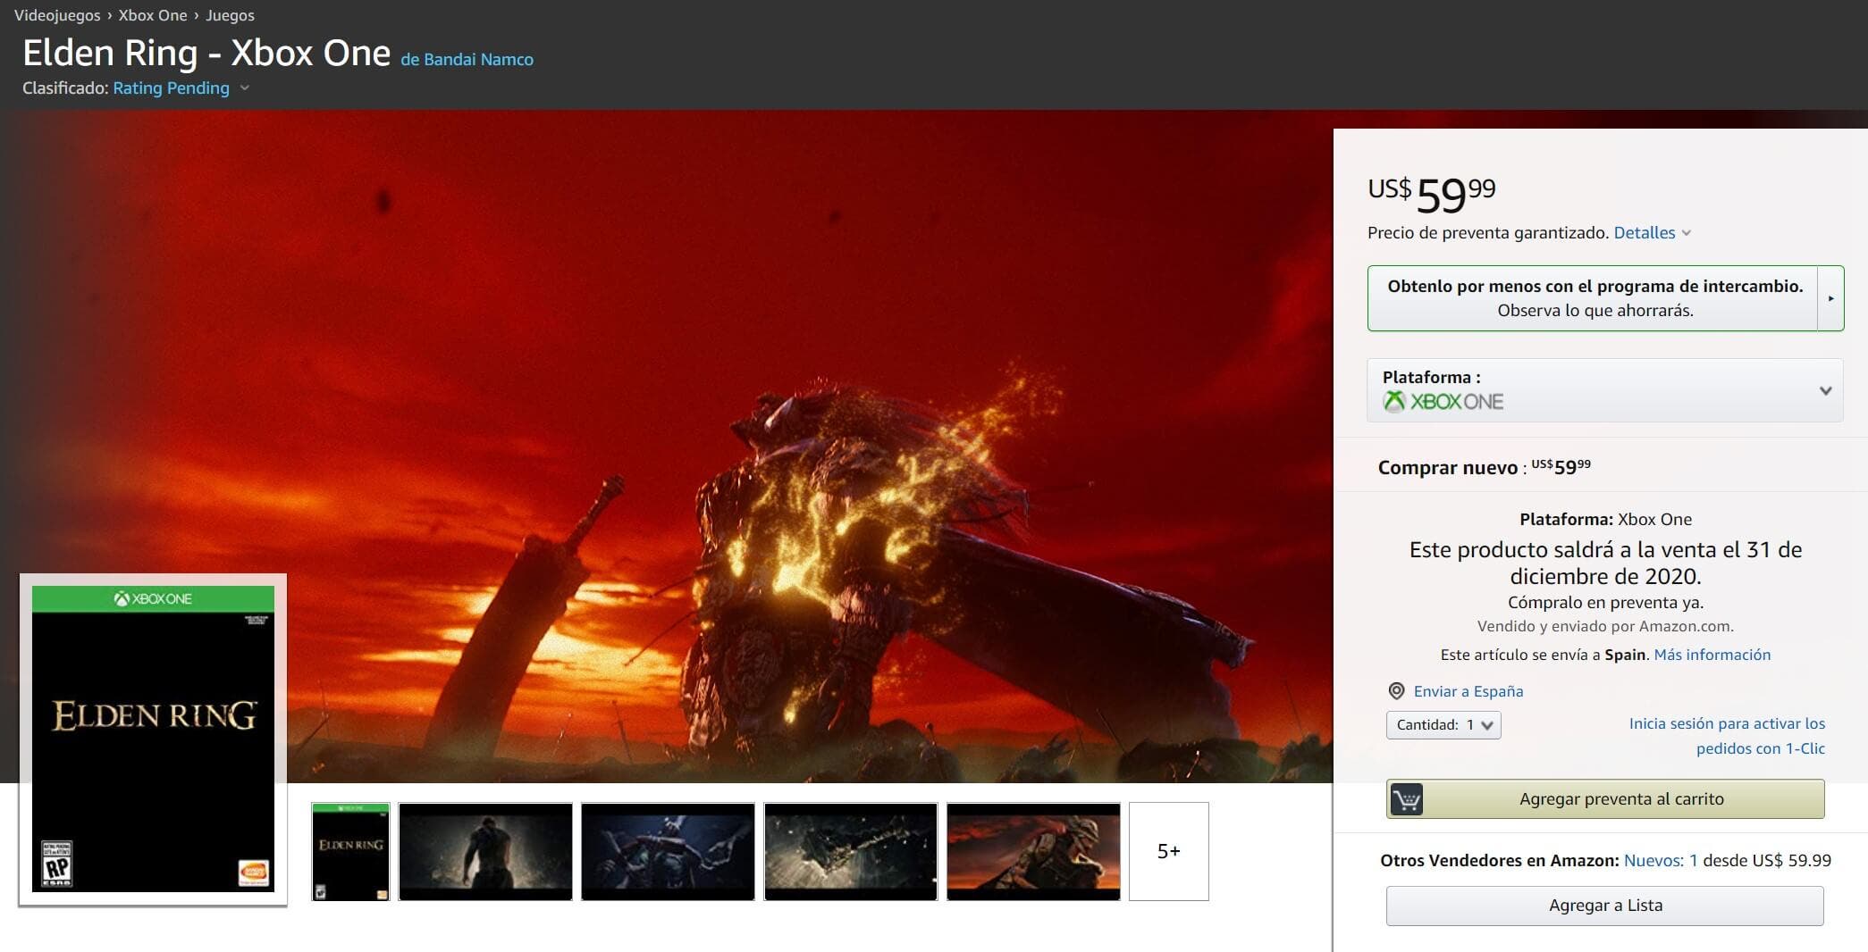
Task: Select the Comprar nuevo US$59.99 option
Action: (x=1485, y=467)
